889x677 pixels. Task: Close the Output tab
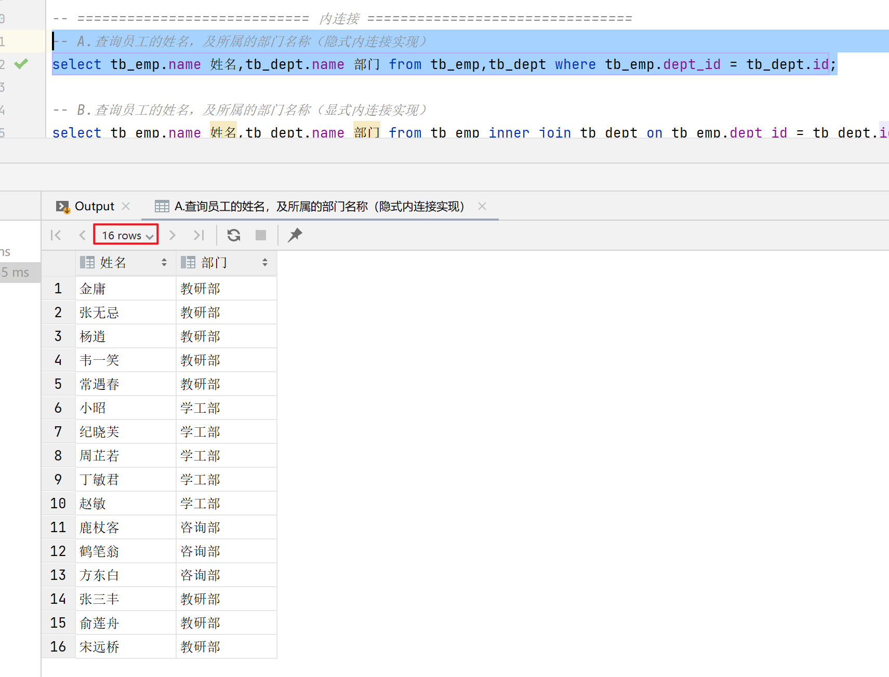click(126, 207)
